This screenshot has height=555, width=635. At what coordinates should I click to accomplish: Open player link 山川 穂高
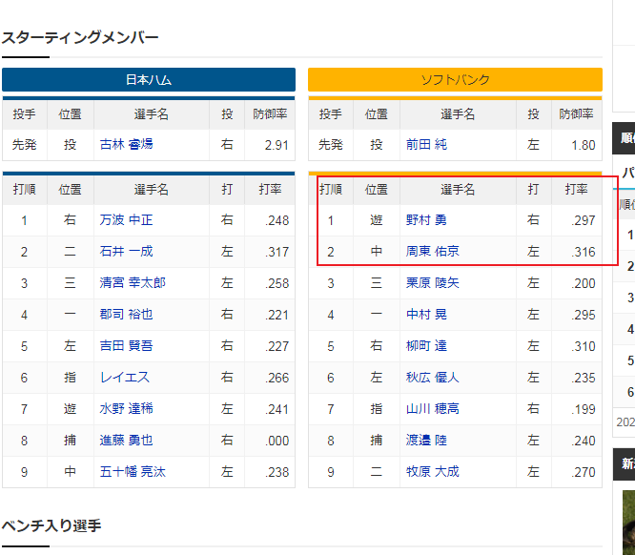coord(433,409)
